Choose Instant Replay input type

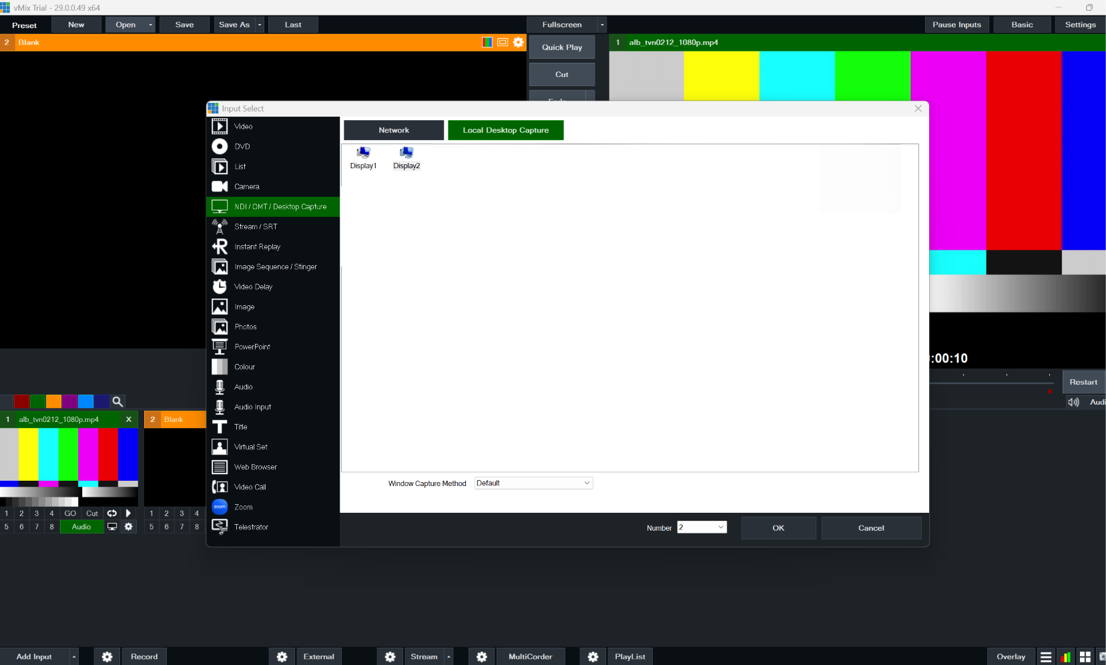[273, 246]
